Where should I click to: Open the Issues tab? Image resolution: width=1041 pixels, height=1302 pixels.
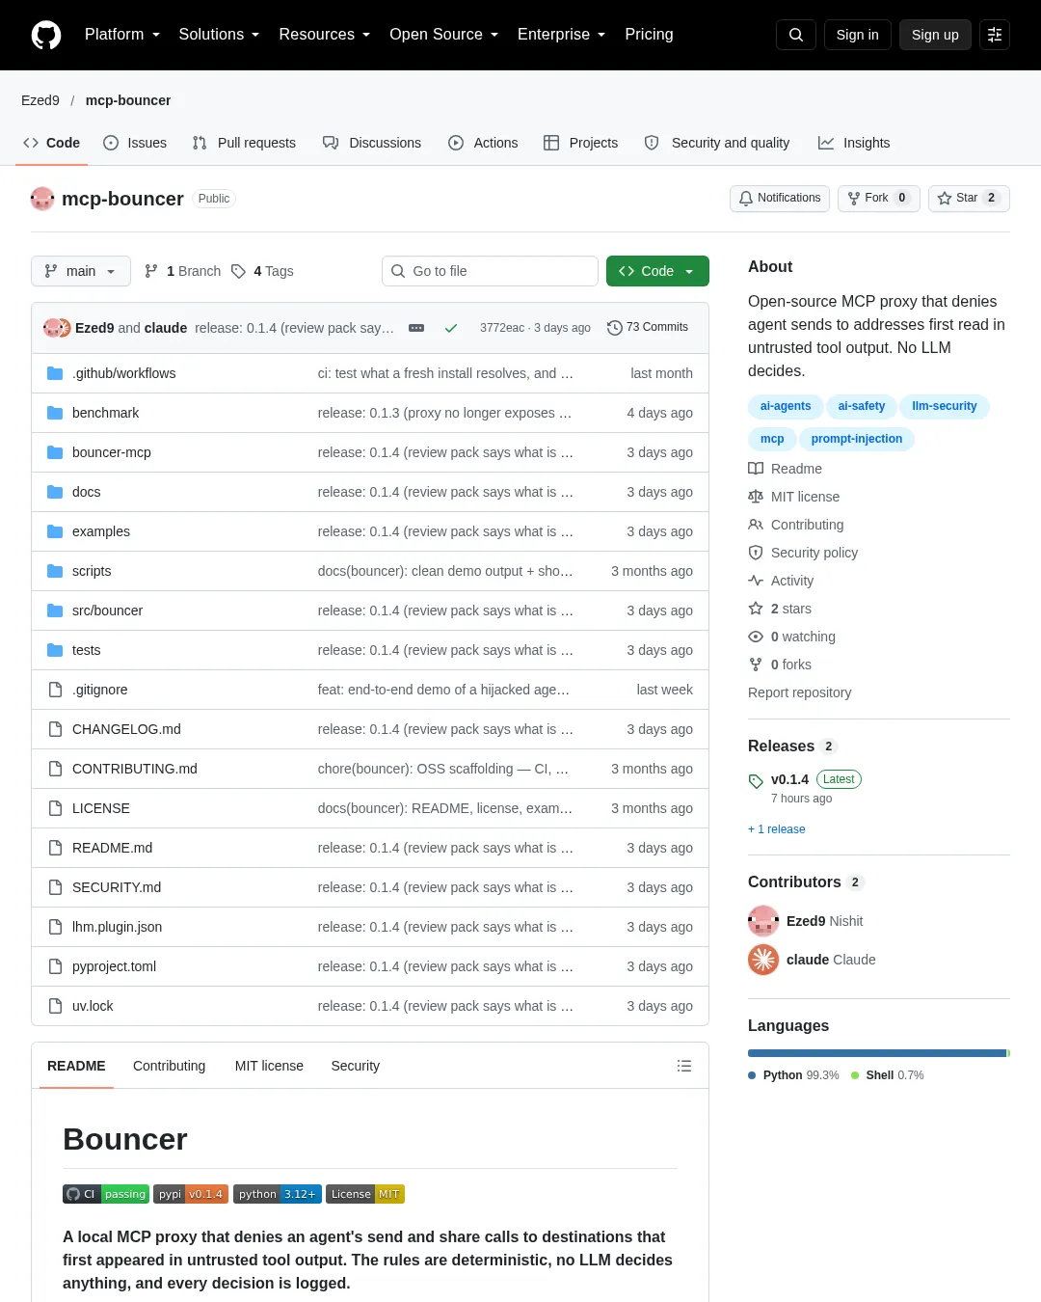click(135, 143)
